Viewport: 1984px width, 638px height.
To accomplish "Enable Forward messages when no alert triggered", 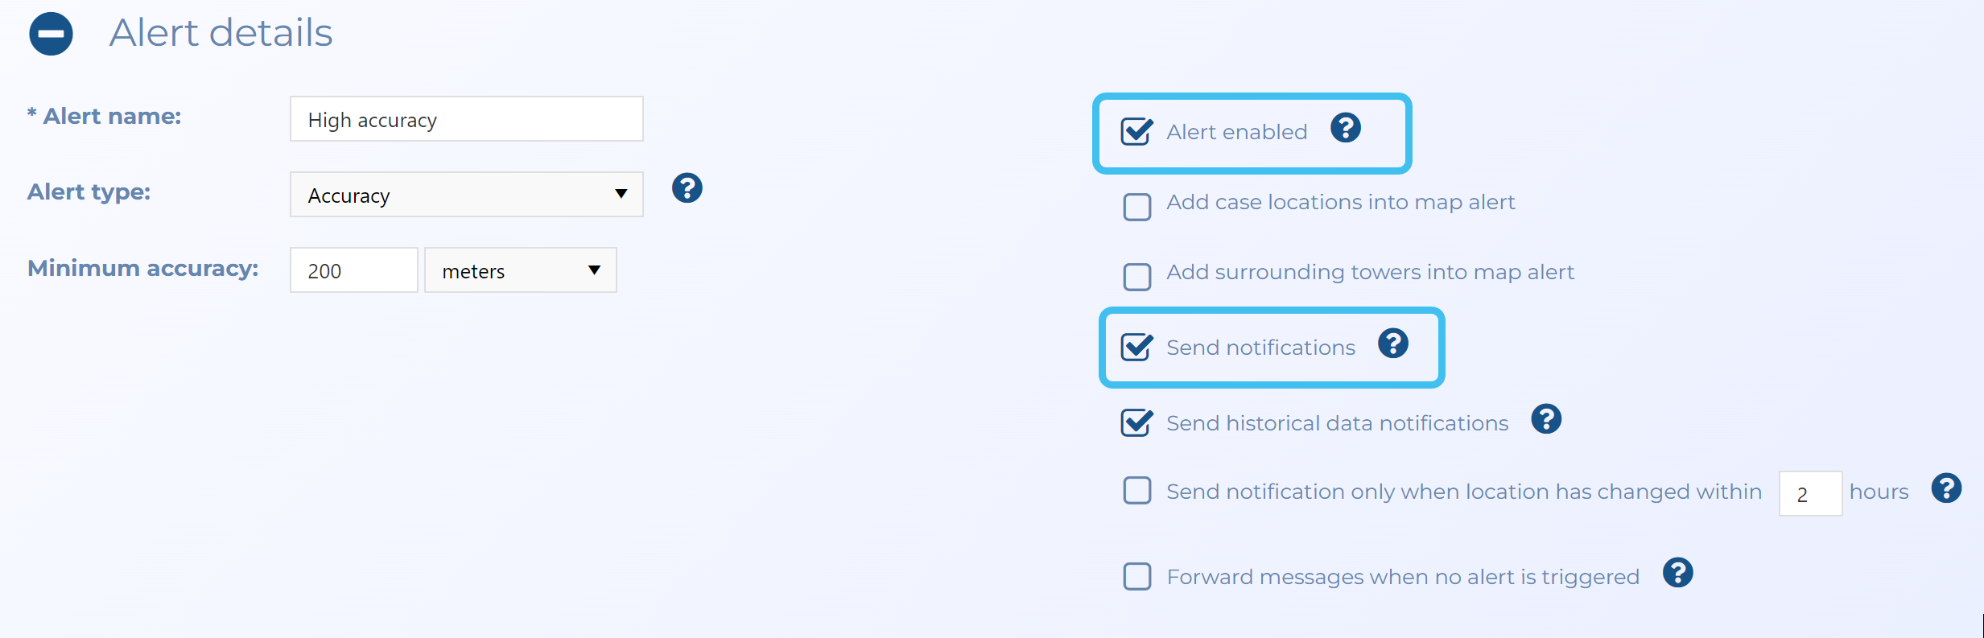I will click(x=1136, y=576).
